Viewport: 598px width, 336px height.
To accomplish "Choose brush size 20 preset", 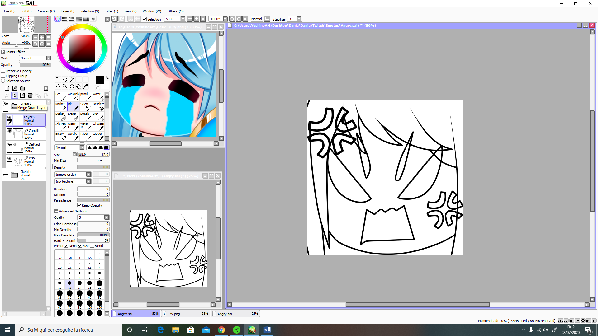I will 99,285.
